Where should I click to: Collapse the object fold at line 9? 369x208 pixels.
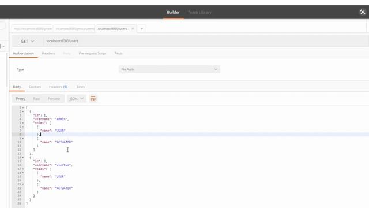23,138
